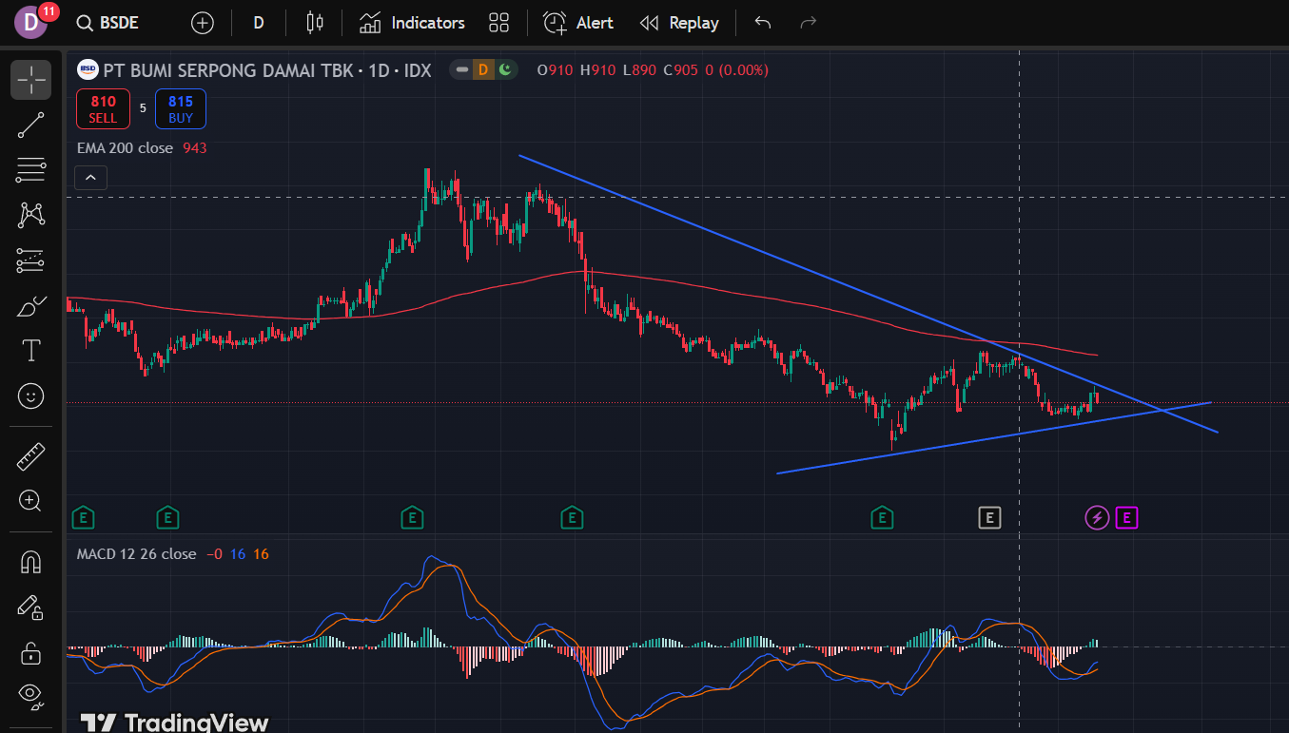Open the emoji icons tool
This screenshot has height=733, width=1289.
30,395
